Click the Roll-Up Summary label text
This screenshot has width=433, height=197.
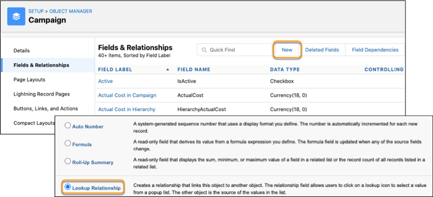[x=93, y=162]
